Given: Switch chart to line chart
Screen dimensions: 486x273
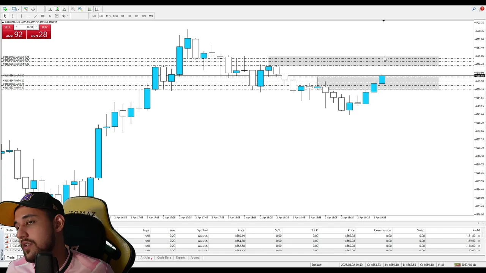Looking at the screenshot, I should (64, 9).
